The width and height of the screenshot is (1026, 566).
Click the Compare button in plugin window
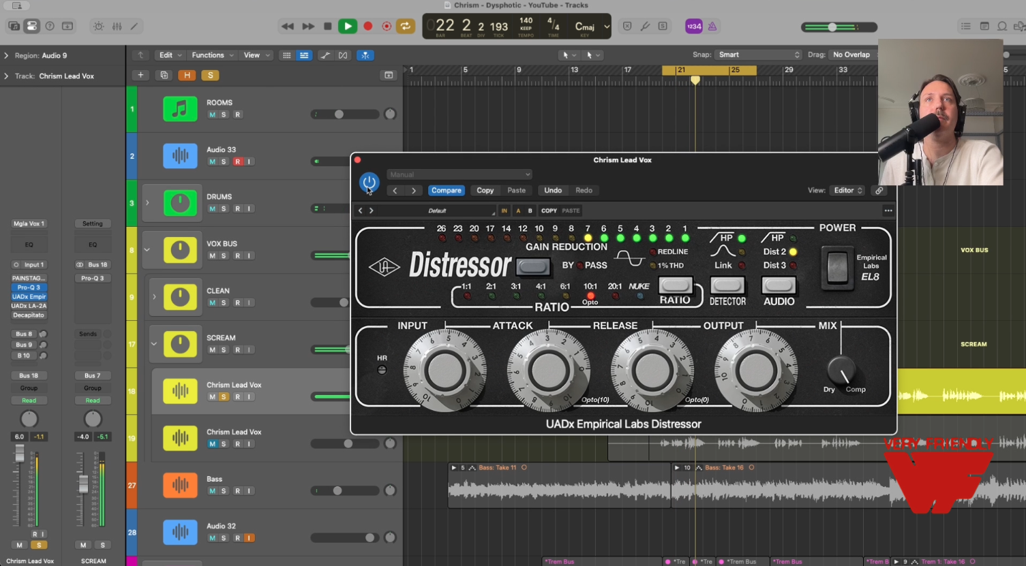click(x=447, y=191)
